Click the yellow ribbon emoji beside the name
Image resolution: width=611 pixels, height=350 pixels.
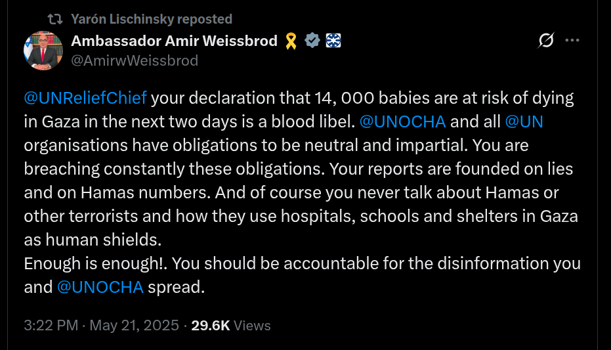pos(291,41)
